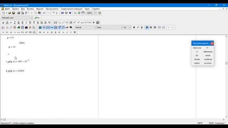The image size is (228, 128).
Task: Open the Вставка menu
Action: click(30, 9)
